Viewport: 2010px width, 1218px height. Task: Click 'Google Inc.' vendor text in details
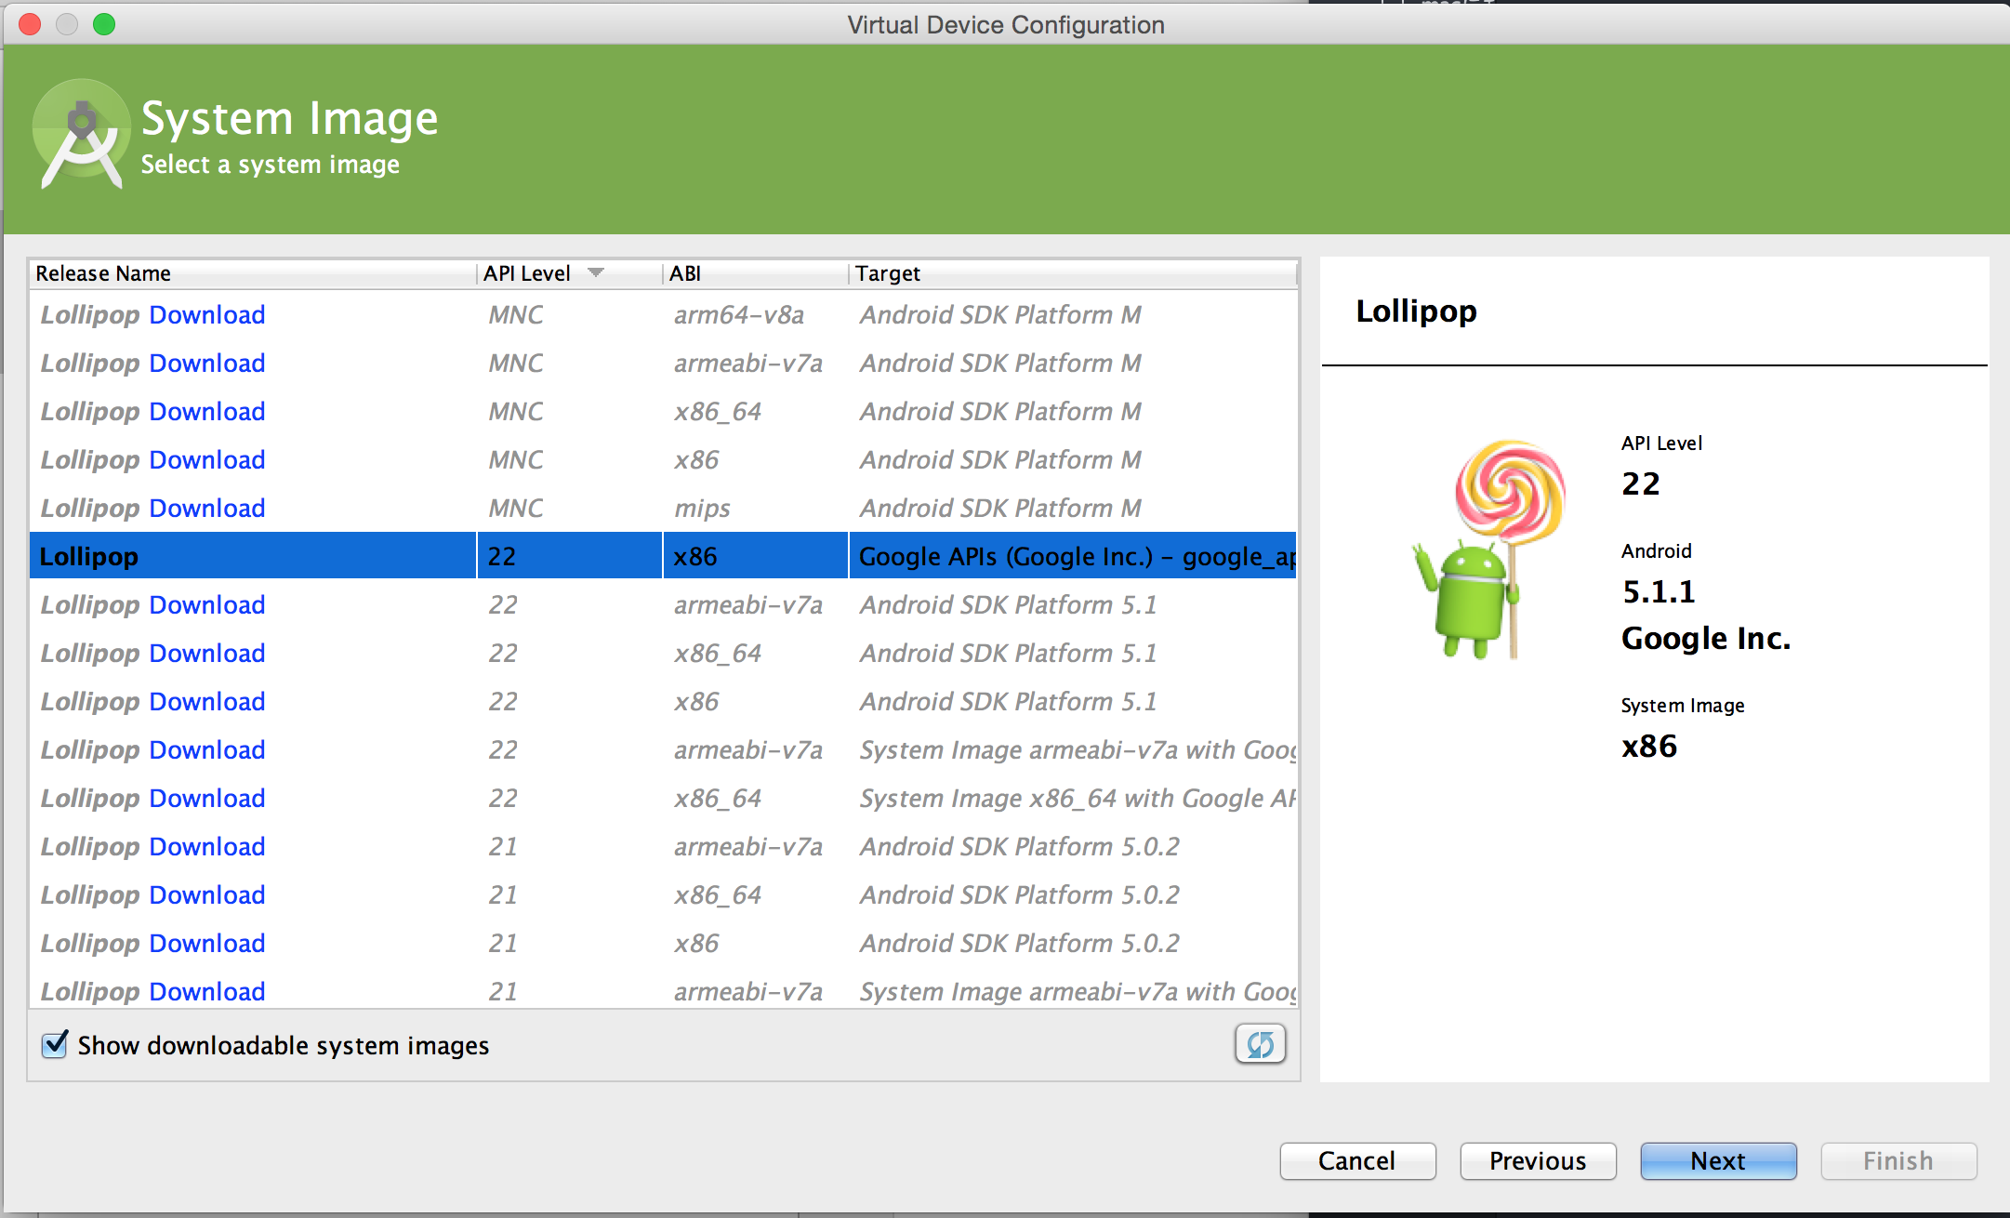[x=1706, y=638]
